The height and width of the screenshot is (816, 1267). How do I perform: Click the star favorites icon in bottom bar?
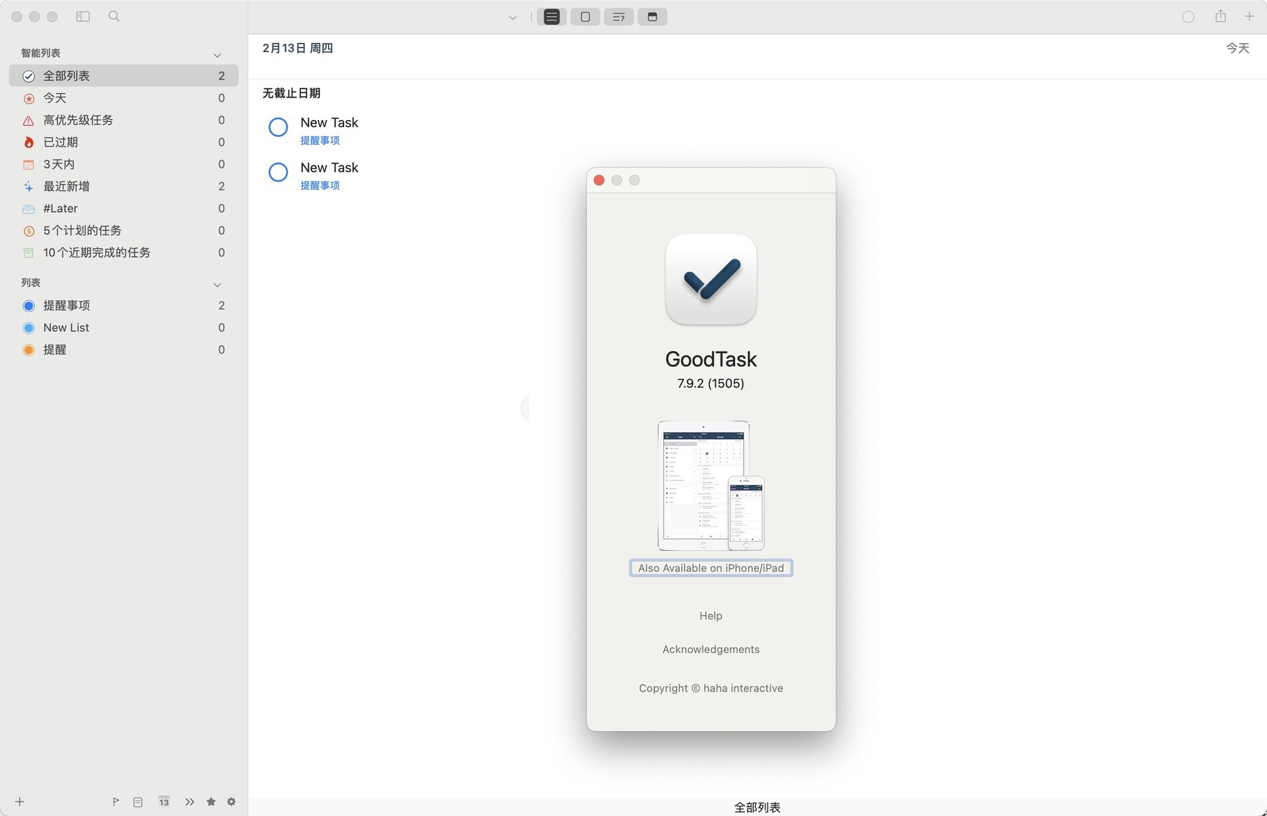211,801
